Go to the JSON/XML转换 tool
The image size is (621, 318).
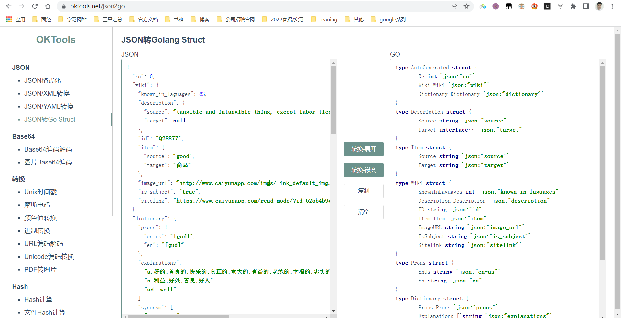pyautogui.click(x=47, y=93)
